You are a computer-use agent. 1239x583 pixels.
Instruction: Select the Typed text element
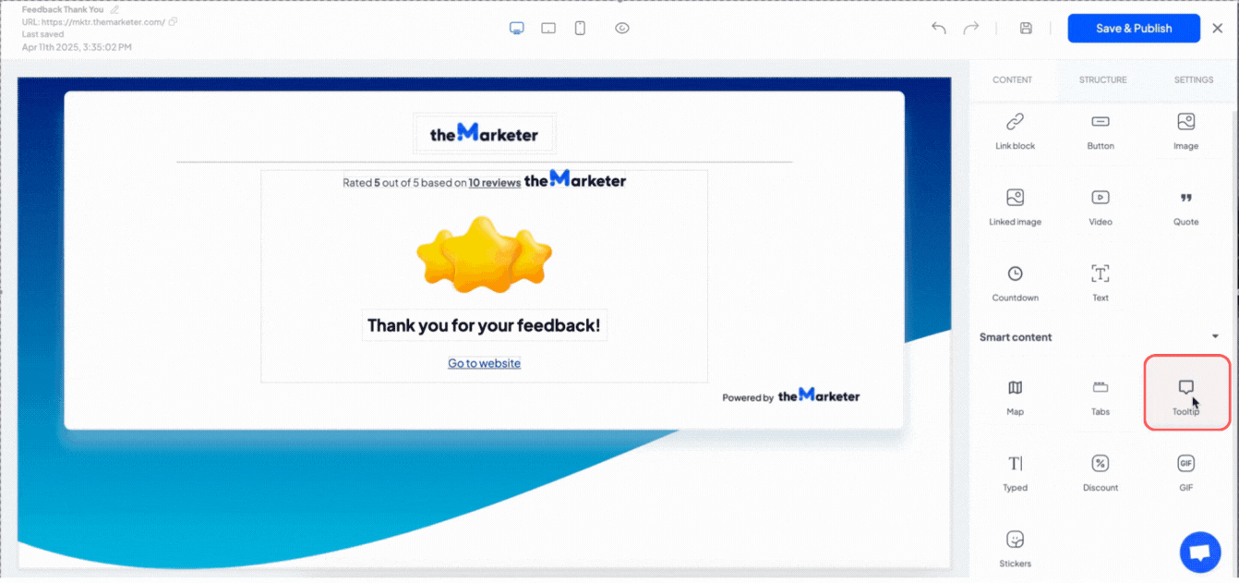point(1015,472)
